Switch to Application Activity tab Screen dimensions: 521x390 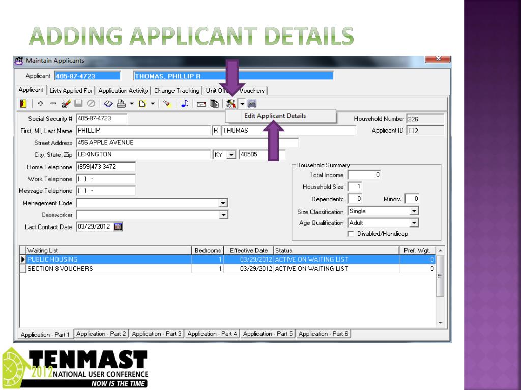[x=123, y=91]
